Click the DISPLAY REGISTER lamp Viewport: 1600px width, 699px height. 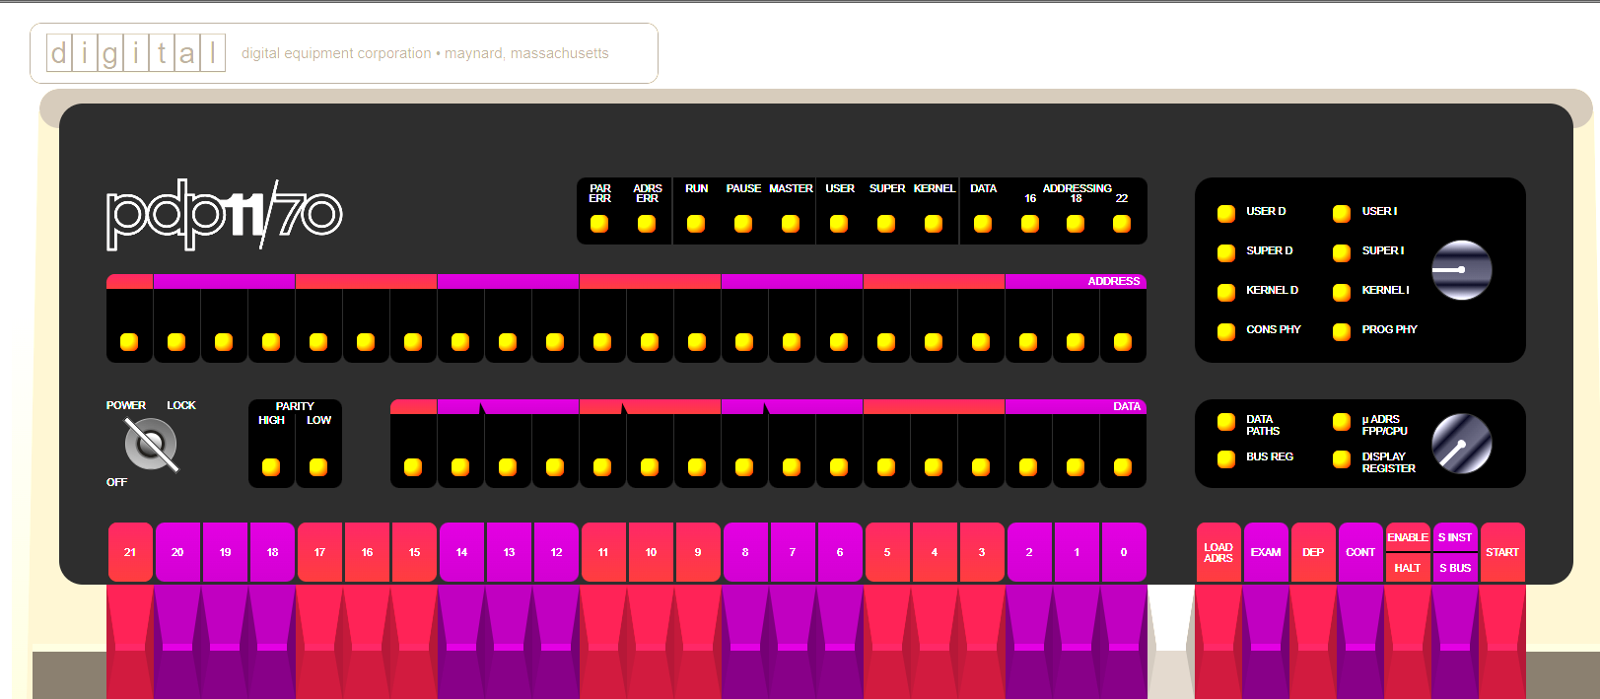tap(1342, 458)
